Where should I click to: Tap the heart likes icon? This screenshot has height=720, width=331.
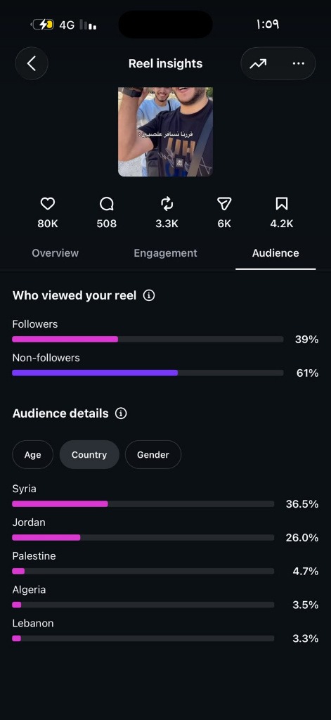(x=48, y=204)
